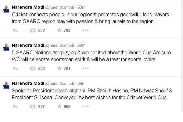Open the 59m timestamp on the third tweet
Screen dimensions: 183x122
[x=82, y=83]
